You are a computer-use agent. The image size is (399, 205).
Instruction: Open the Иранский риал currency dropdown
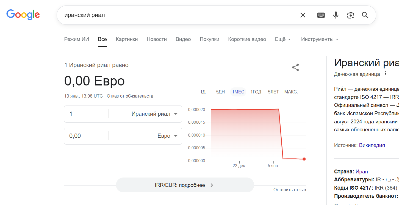pyautogui.click(x=154, y=114)
